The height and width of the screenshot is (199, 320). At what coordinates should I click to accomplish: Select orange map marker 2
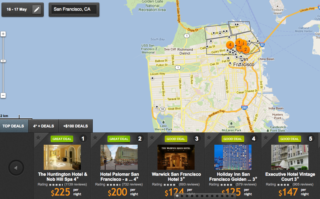pyautogui.click(x=246, y=49)
